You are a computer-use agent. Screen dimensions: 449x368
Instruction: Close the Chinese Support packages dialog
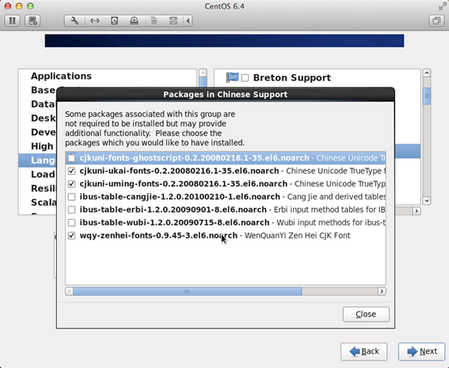[366, 314]
